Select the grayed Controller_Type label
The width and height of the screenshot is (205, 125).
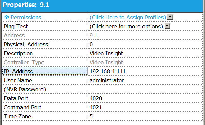point(24,63)
